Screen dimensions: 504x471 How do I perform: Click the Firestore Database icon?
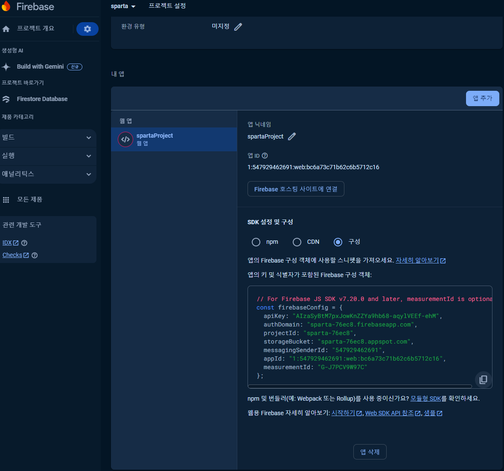pos(6,99)
